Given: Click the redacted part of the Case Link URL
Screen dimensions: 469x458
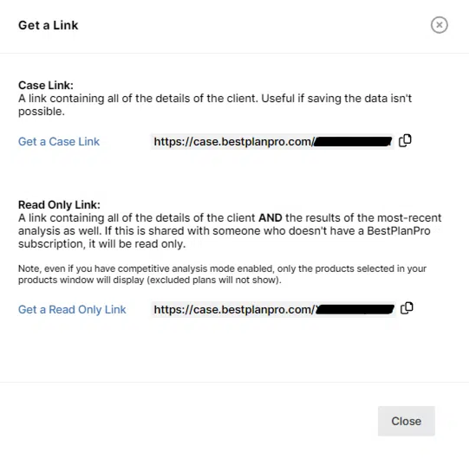Looking at the screenshot, I should coord(353,141).
